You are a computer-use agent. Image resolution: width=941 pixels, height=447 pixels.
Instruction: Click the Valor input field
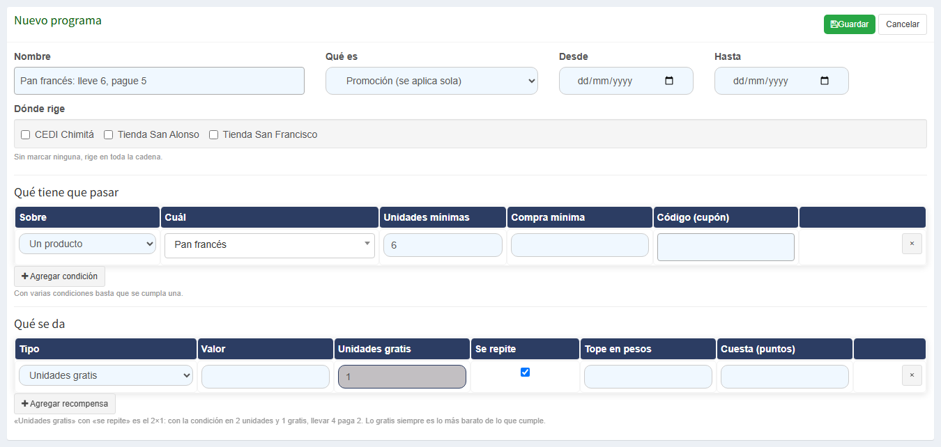click(x=266, y=377)
